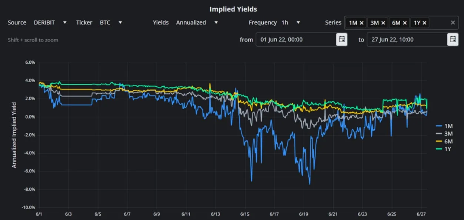Click the Source label text
This screenshot has height=220, width=464.
(17, 23)
